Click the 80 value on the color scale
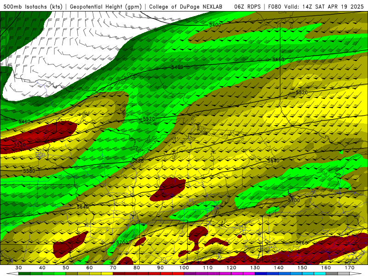368x276 pixels. coord(137,268)
